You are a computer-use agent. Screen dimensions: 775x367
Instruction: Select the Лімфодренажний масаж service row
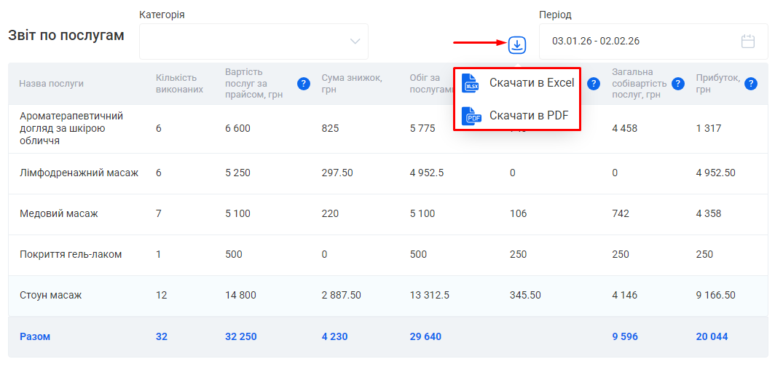pos(79,173)
